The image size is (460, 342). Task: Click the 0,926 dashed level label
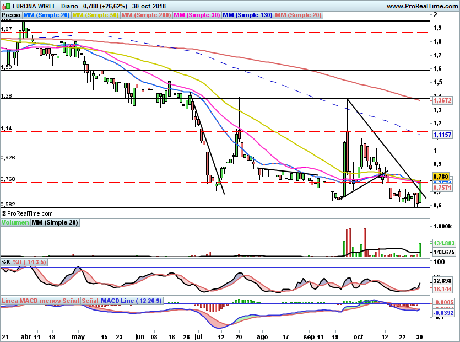(x=8, y=158)
